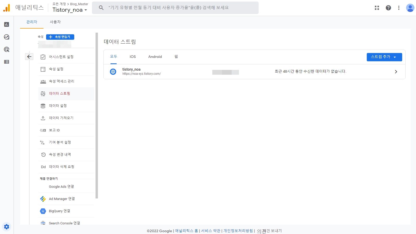The height and width of the screenshot is (234, 416).
Task: Click the 속성 액세스 관리 people icon
Action: 43,82
